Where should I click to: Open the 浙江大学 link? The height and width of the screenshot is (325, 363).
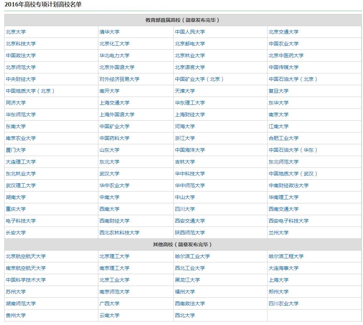pyautogui.click(x=185, y=138)
